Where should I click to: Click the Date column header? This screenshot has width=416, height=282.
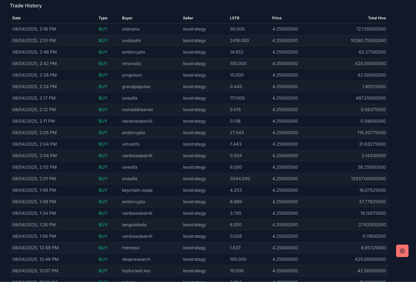click(x=16, y=18)
